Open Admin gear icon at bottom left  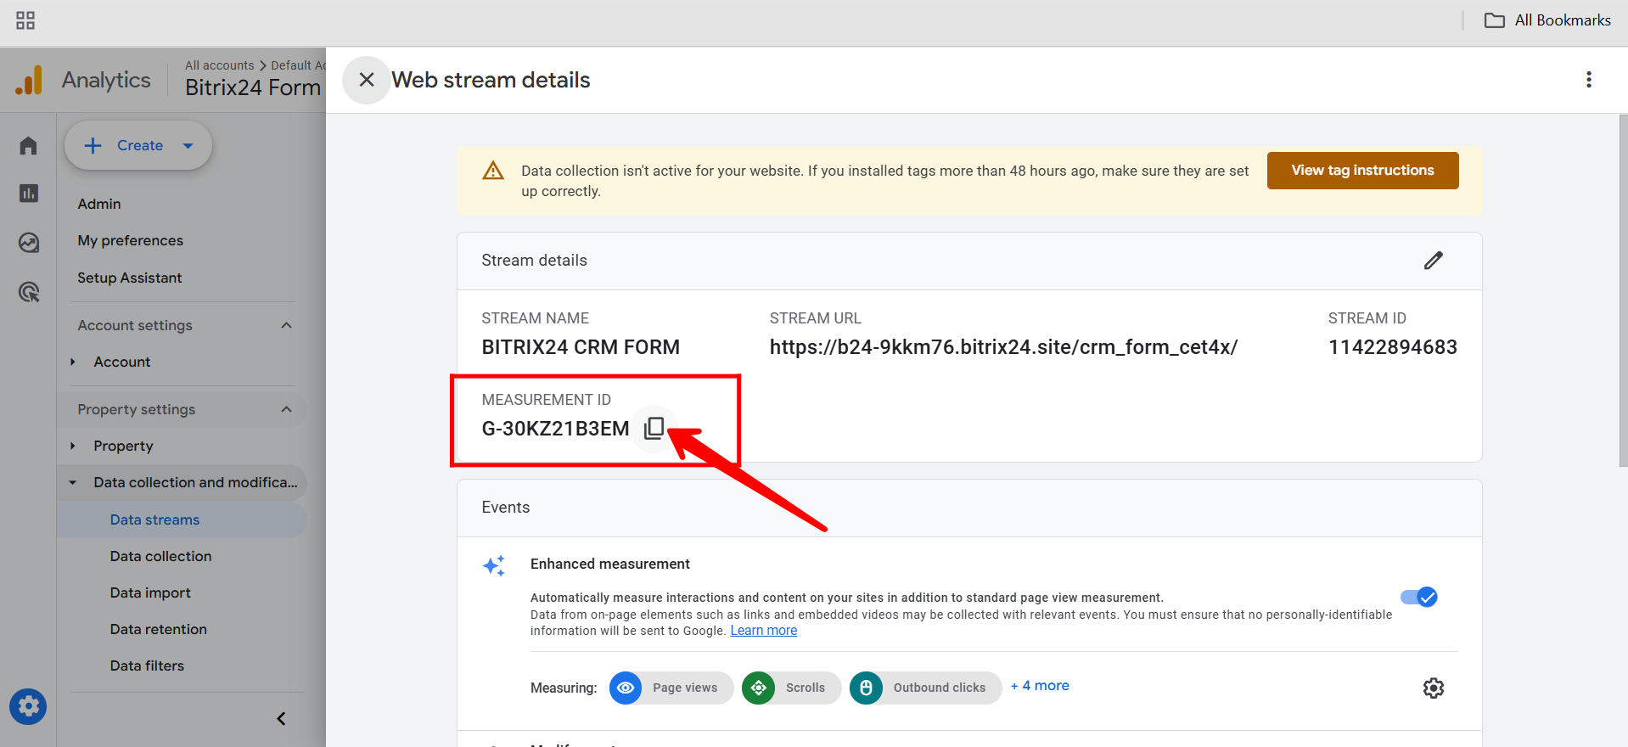pyautogui.click(x=28, y=706)
